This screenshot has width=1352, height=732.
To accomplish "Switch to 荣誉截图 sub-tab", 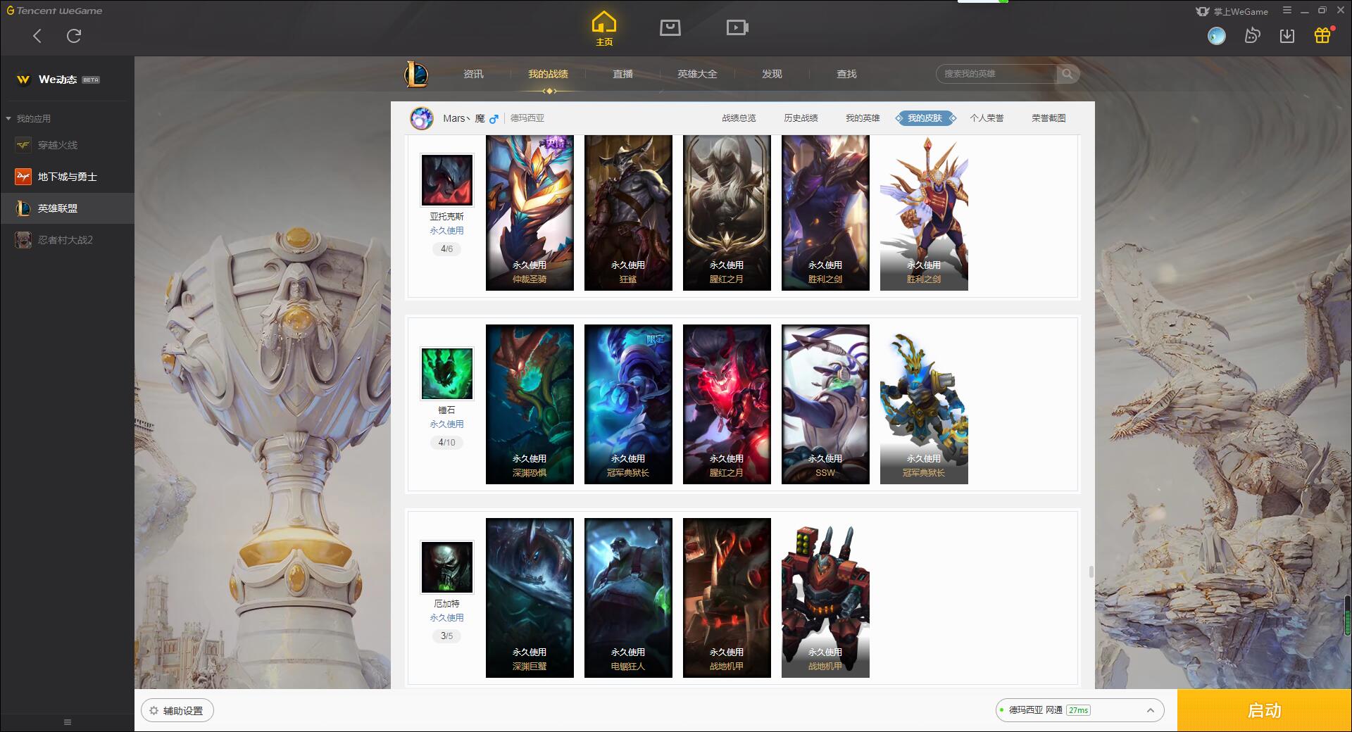I will pyautogui.click(x=1049, y=118).
